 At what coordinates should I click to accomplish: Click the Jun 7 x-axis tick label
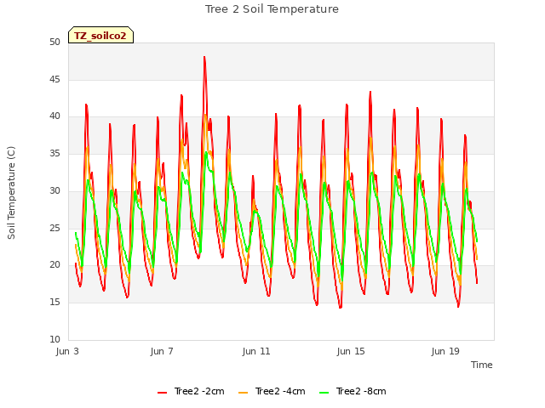tap(162, 351)
